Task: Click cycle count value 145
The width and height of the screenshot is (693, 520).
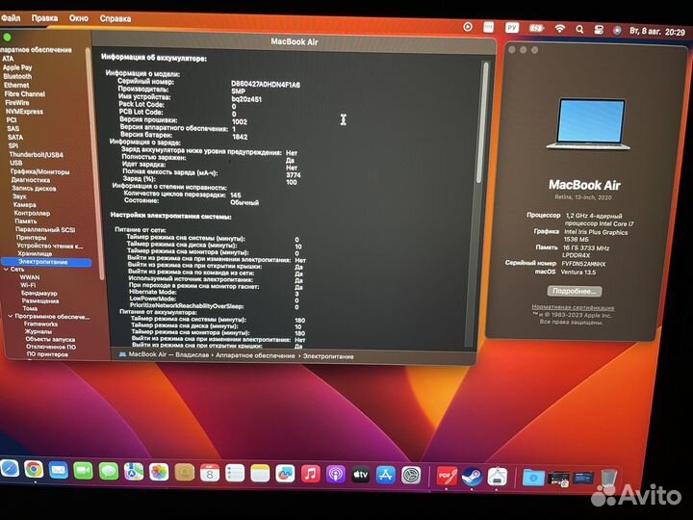Action: (236, 195)
